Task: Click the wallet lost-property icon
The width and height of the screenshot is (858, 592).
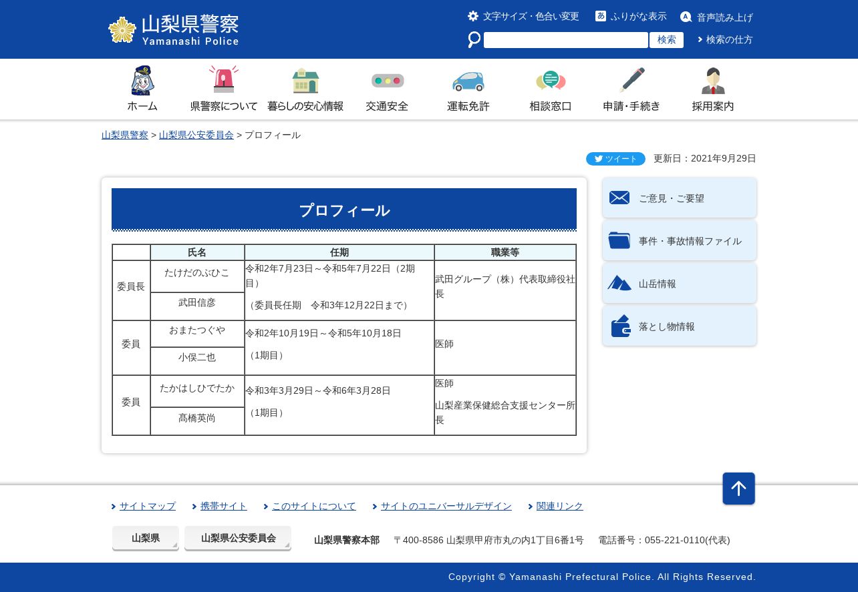Action: click(621, 326)
